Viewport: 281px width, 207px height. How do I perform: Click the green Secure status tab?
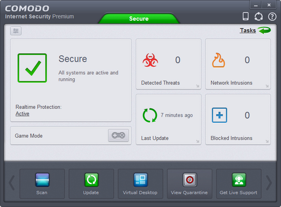139,19
